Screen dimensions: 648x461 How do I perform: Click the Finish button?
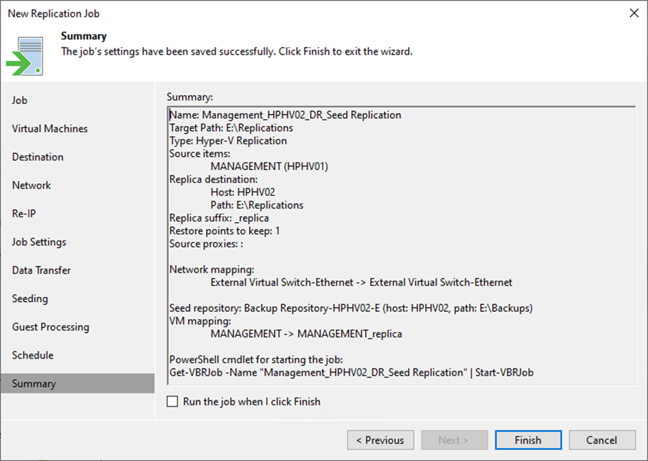click(x=528, y=440)
